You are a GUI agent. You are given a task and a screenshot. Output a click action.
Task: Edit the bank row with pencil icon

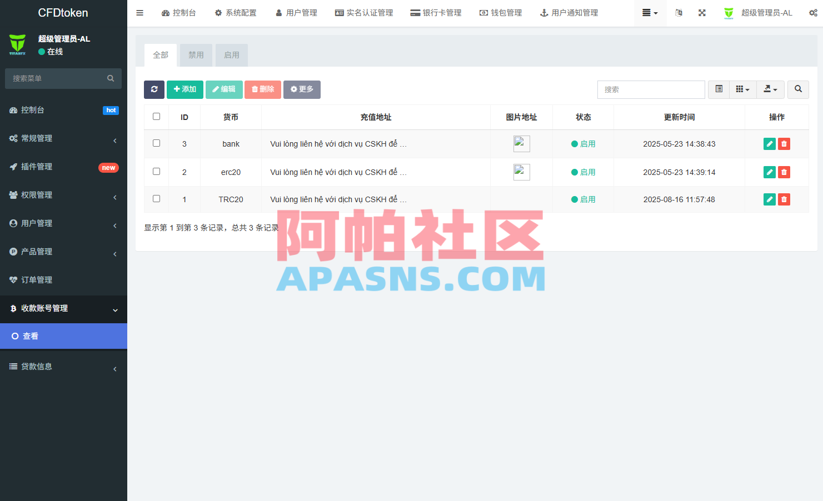pos(770,144)
